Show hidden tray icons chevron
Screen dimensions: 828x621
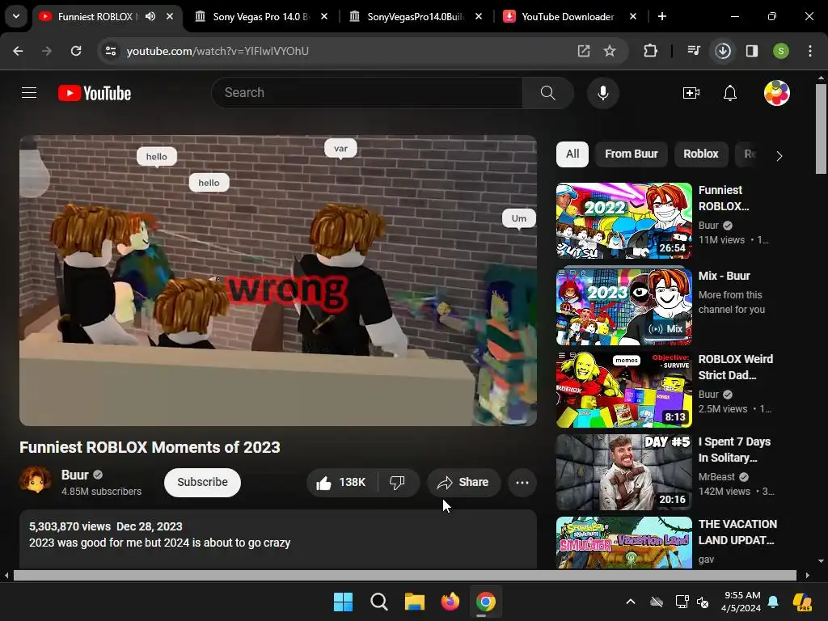pyautogui.click(x=631, y=602)
